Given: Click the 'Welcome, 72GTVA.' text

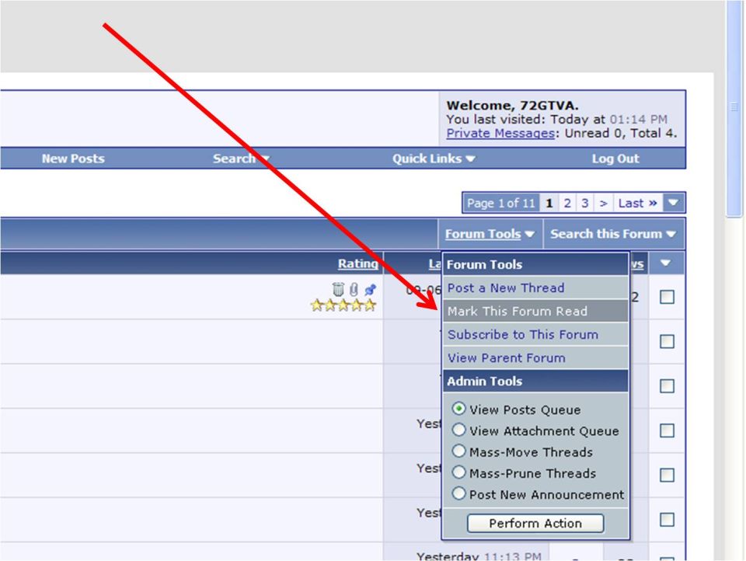Looking at the screenshot, I should tap(512, 105).
